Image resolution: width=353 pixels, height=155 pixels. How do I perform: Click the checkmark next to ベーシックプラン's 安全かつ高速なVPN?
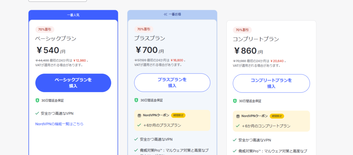37,113
